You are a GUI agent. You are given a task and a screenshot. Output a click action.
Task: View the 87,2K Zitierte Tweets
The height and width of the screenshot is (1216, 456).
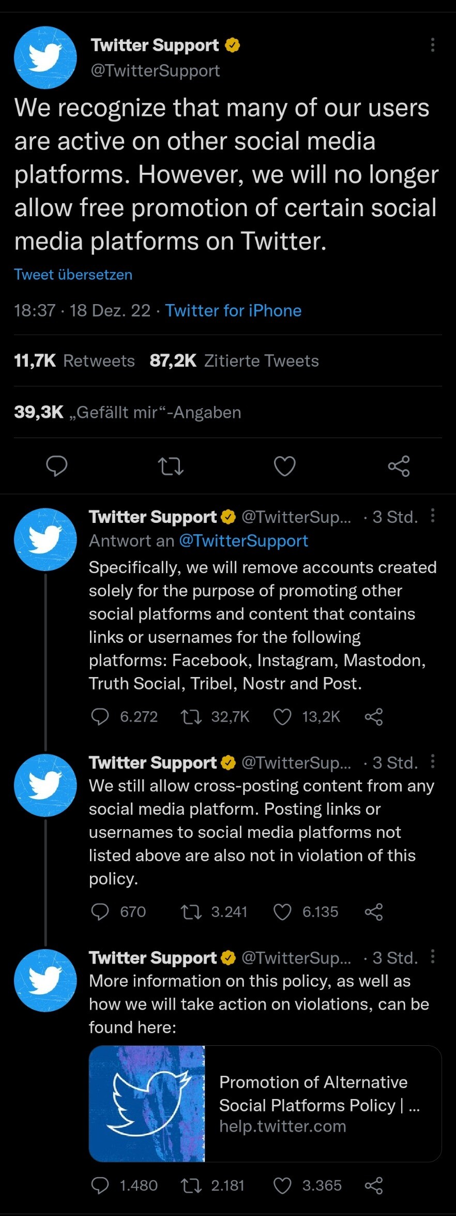tap(234, 361)
